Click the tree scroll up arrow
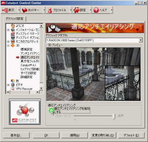Screen dimensions: 148x142 tap(41, 26)
